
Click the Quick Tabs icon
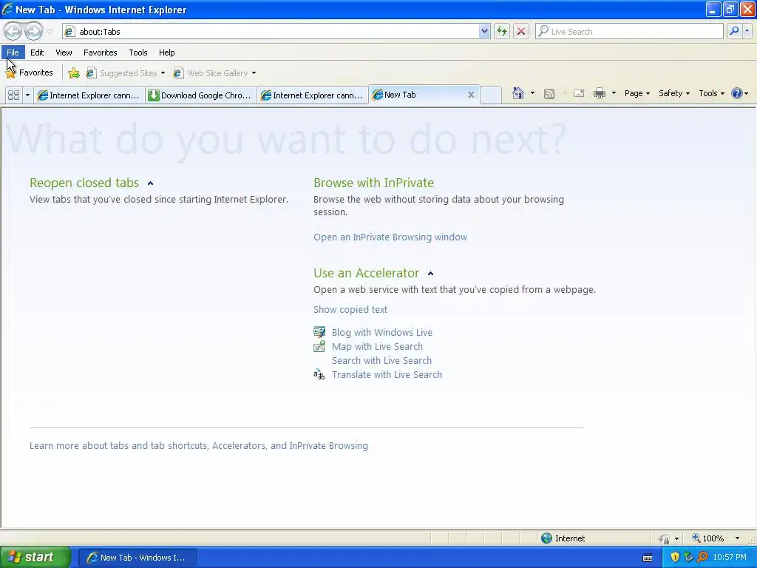tap(13, 95)
